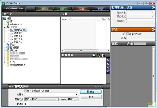Expand the 软件 (D:) drive

tap(8, 33)
